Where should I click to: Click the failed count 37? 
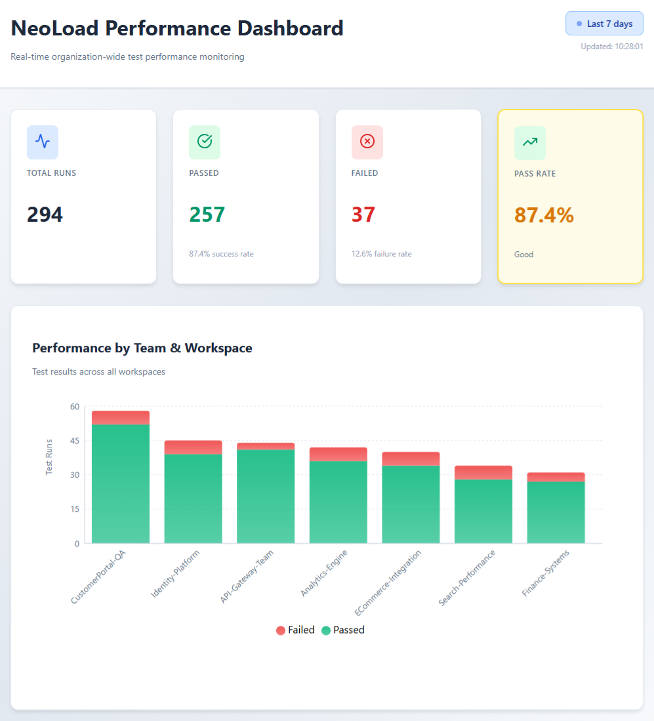click(x=363, y=215)
